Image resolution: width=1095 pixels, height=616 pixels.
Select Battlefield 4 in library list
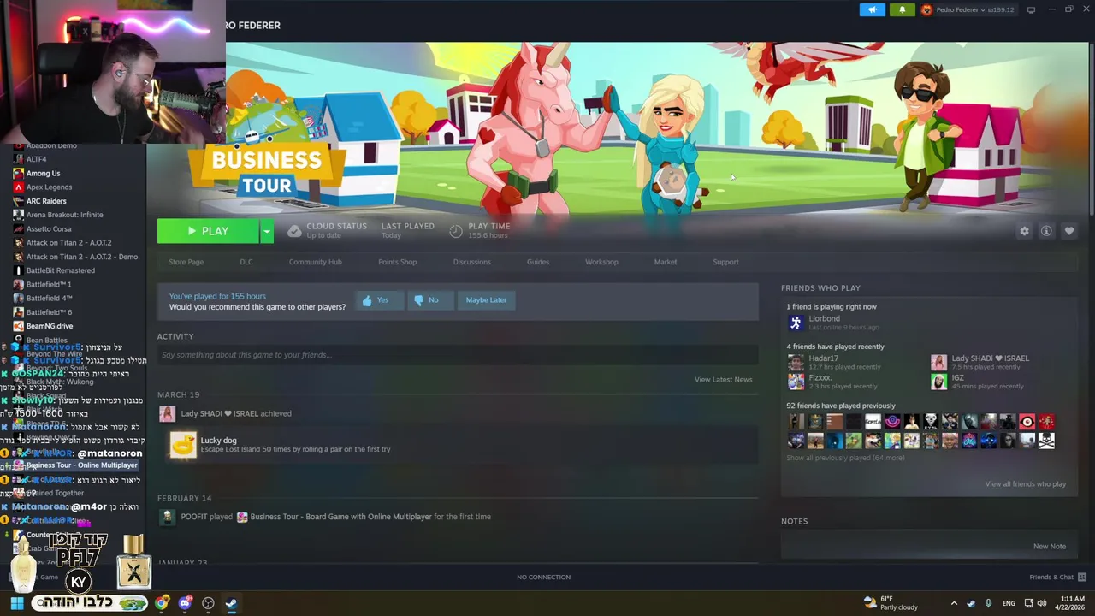click(x=49, y=299)
